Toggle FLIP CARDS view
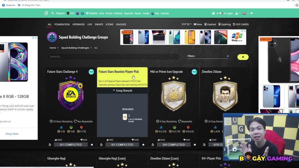This screenshot has height=168, width=299. [241, 24]
